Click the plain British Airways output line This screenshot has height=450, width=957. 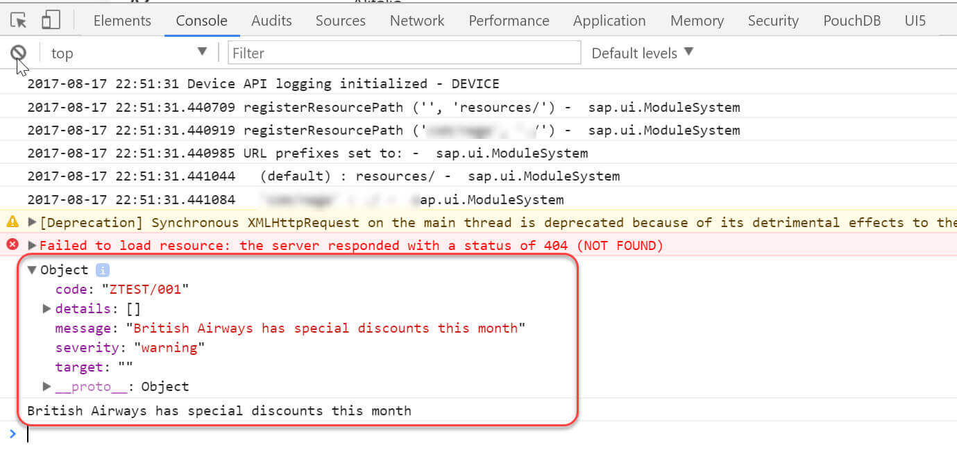[x=219, y=410]
